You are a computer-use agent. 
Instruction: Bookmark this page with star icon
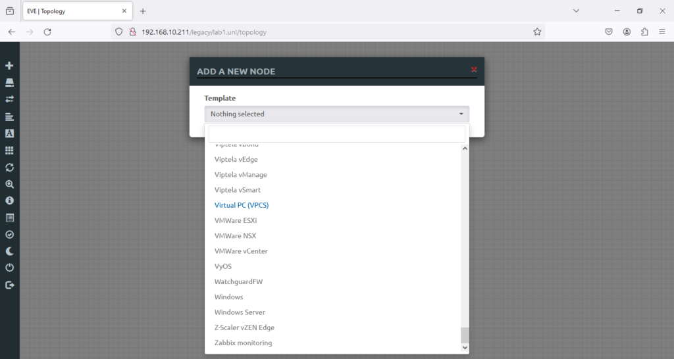pyautogui.click(x=537, y=32)
